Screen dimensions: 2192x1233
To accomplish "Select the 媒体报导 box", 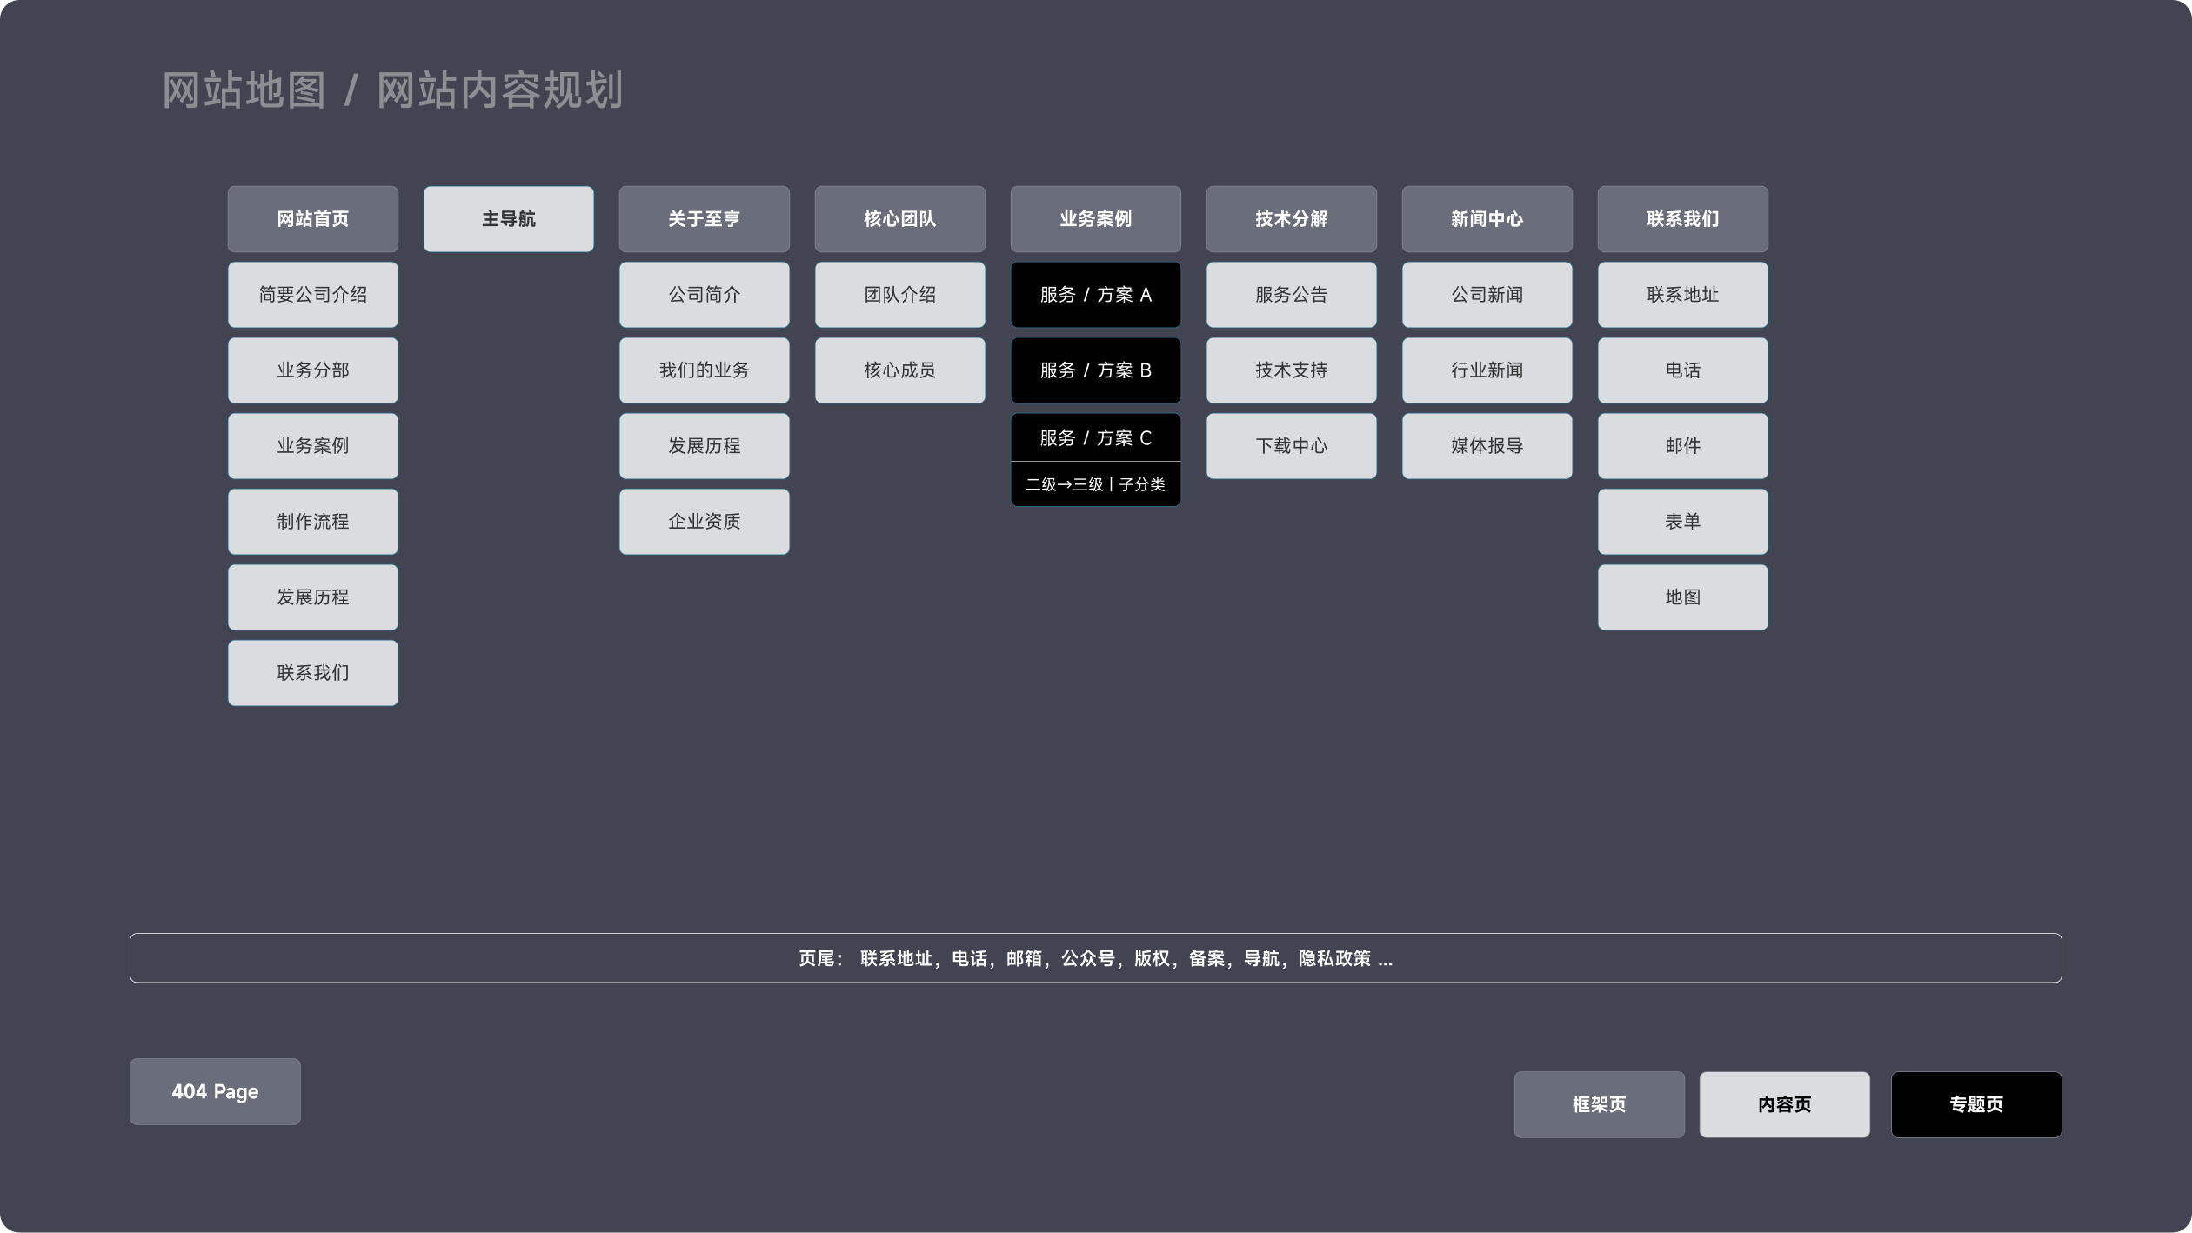I will (x=1487, y=446).
